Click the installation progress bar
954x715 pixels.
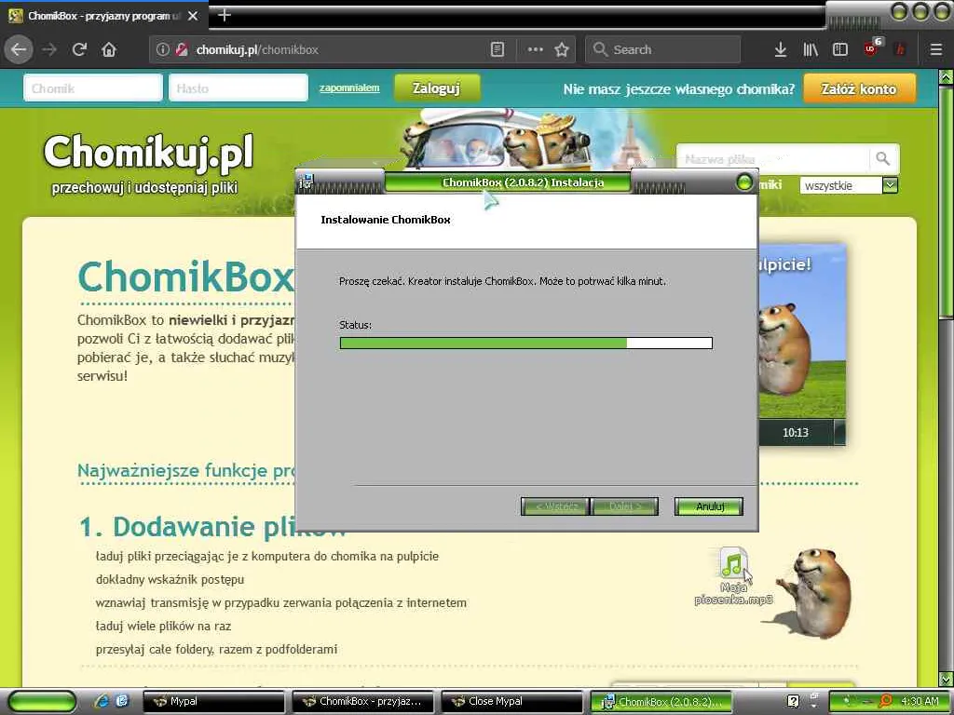(525, 343)
